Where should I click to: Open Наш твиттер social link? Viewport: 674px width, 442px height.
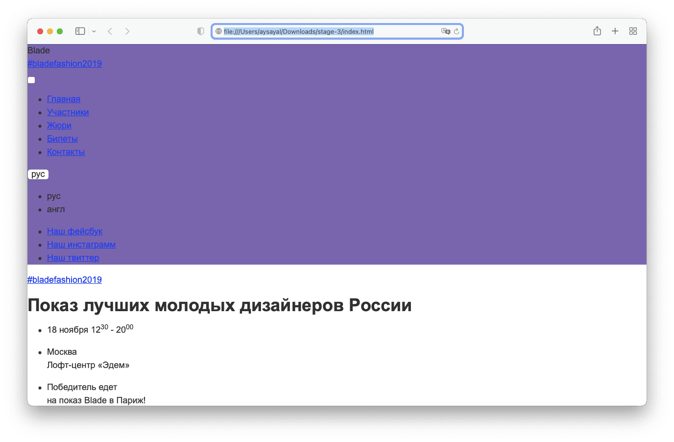[73, 258]
